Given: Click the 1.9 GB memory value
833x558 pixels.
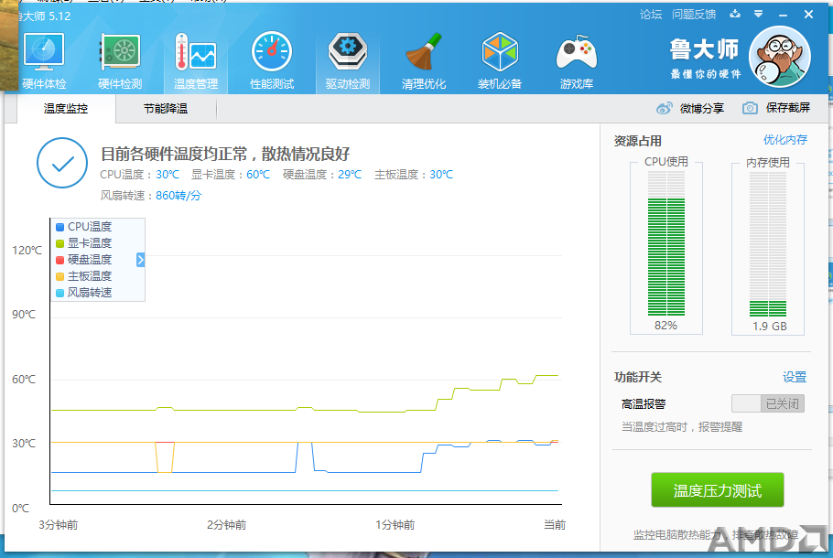Looking at the screenshot, I should point(769,326).
